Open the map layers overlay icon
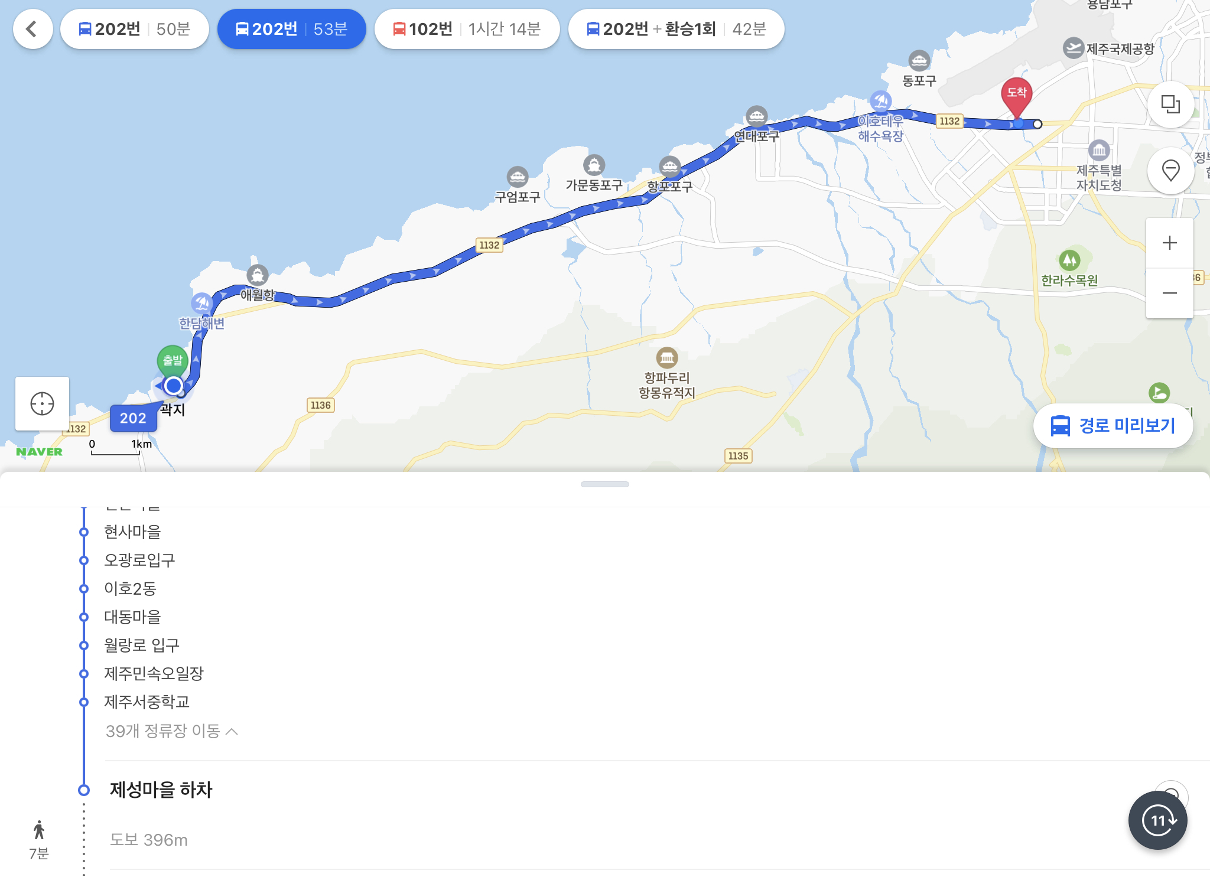This screenshot has width=1210, height=877. click(x=1170, y=105)
